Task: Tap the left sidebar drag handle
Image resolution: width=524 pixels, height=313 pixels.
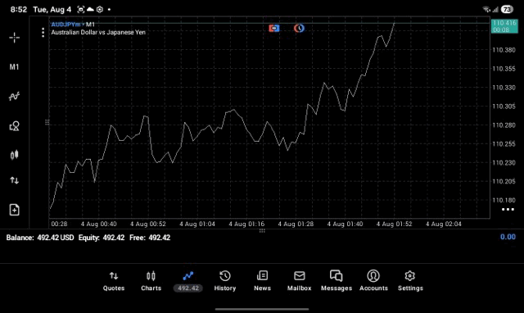Action: pos(47,122)
